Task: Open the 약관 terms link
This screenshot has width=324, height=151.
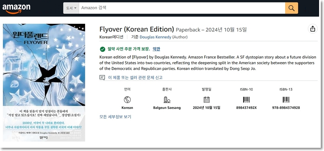Action: (x=156, y=49)
